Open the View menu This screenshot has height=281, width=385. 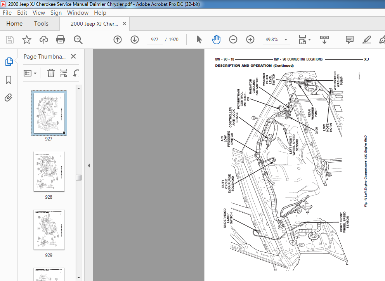(x=39, y=13)
